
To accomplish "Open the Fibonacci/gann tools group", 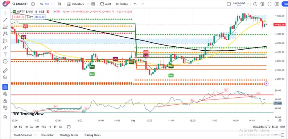I will (x=5, y=27).
